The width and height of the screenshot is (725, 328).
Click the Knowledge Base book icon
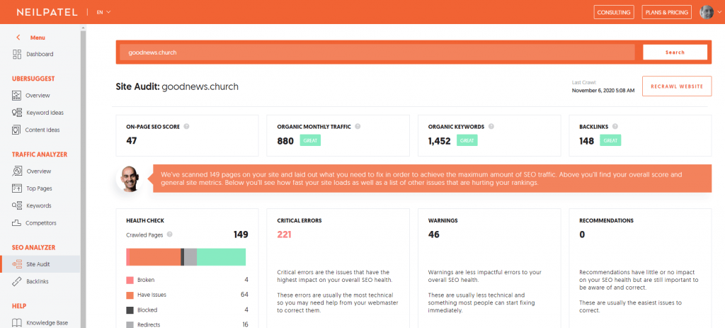17,323
